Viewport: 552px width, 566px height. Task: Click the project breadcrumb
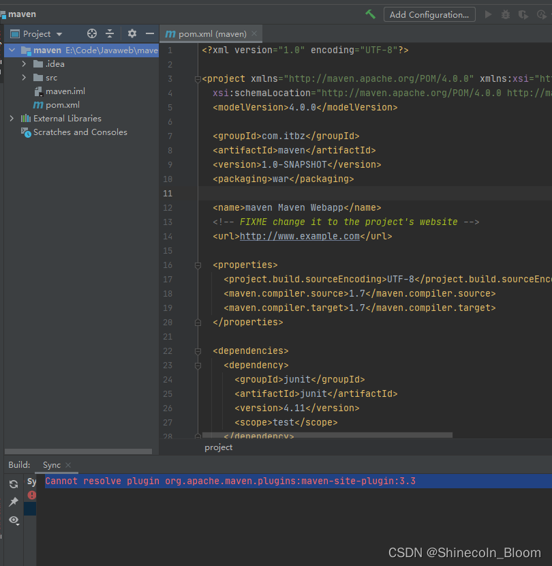click(x=218, y=447)
